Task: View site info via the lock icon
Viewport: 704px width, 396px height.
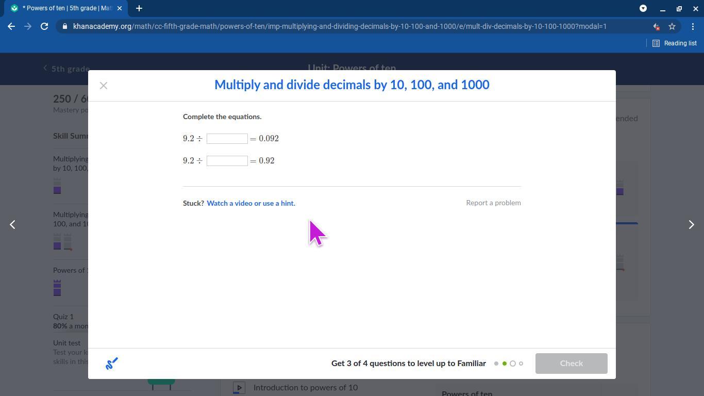Action: pyautogui.click(x=64, y=26)
